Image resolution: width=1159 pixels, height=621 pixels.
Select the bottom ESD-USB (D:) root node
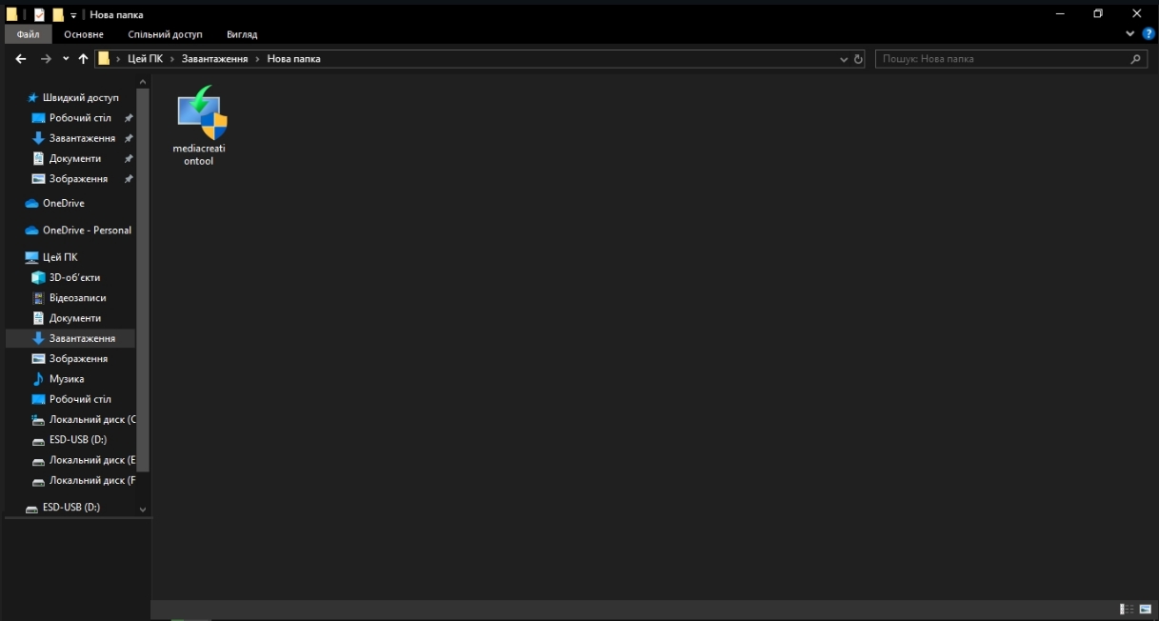pos(63,508)
